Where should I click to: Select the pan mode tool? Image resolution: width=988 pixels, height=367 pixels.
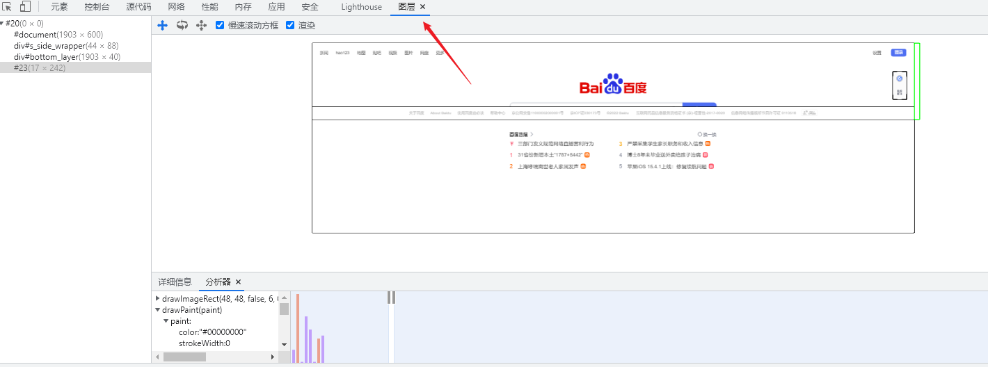163,25
